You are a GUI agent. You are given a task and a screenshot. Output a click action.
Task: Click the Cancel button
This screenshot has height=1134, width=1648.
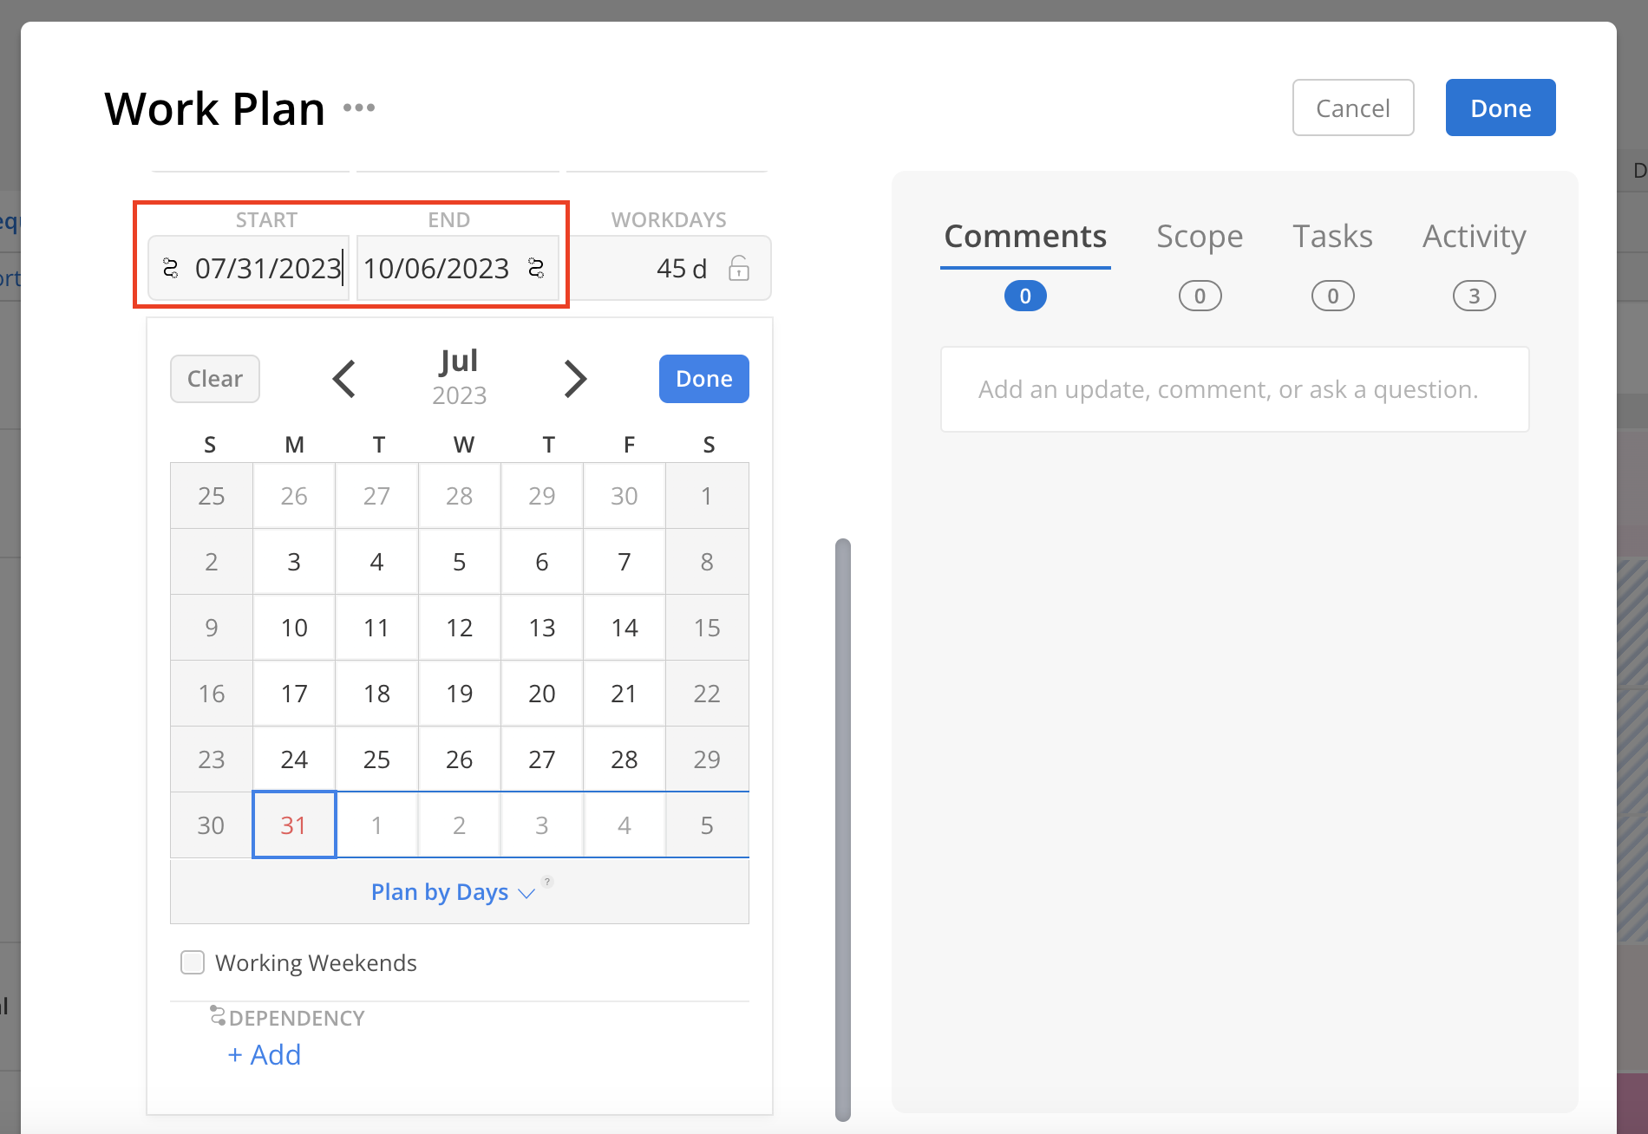point(1352,108)
